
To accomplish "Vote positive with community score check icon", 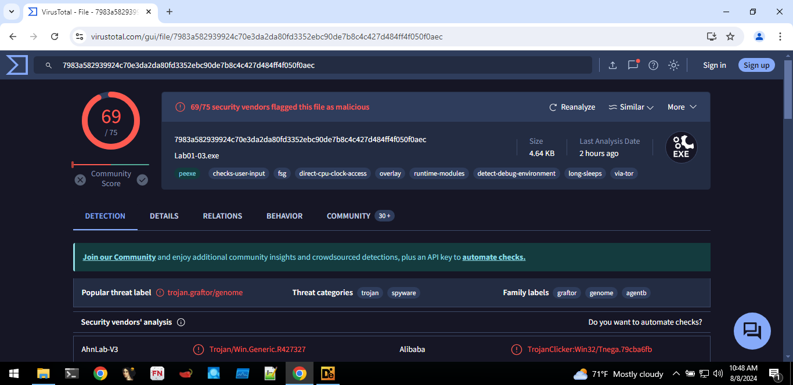I will point(142,180).
